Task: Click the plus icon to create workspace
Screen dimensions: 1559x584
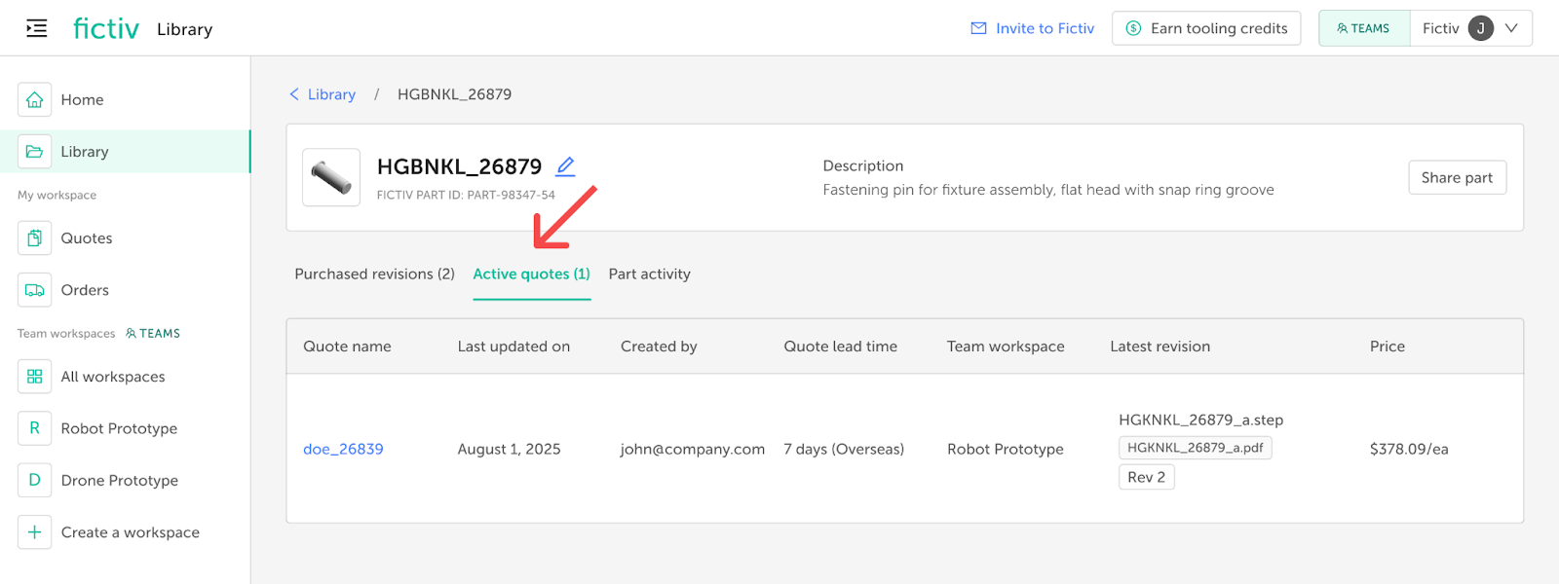Action: coord(34,532)
